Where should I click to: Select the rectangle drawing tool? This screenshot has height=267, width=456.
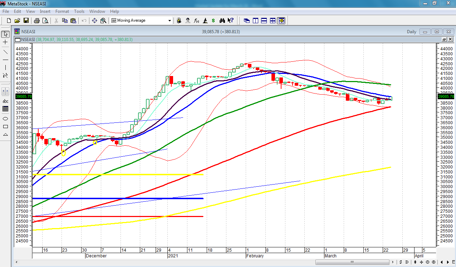coord(5,126)
